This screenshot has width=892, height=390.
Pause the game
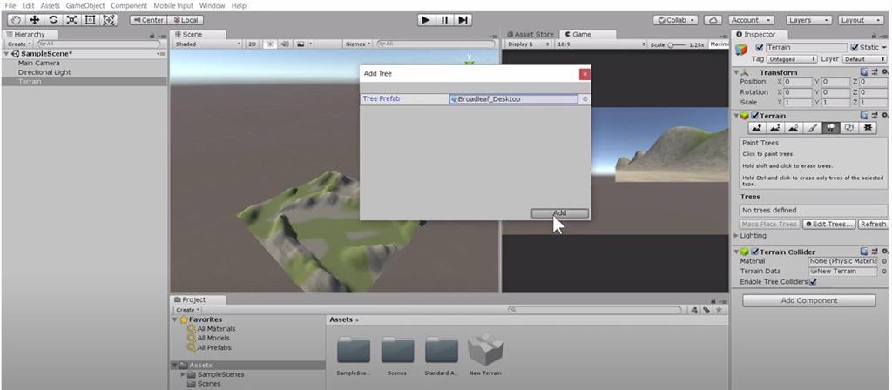tap(444, 20)
